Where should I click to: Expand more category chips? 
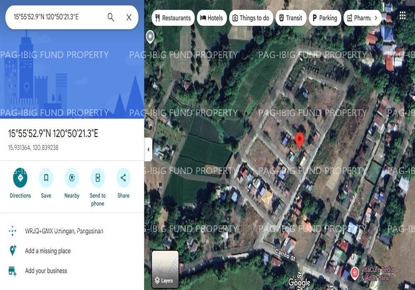[x=376, y=18]
